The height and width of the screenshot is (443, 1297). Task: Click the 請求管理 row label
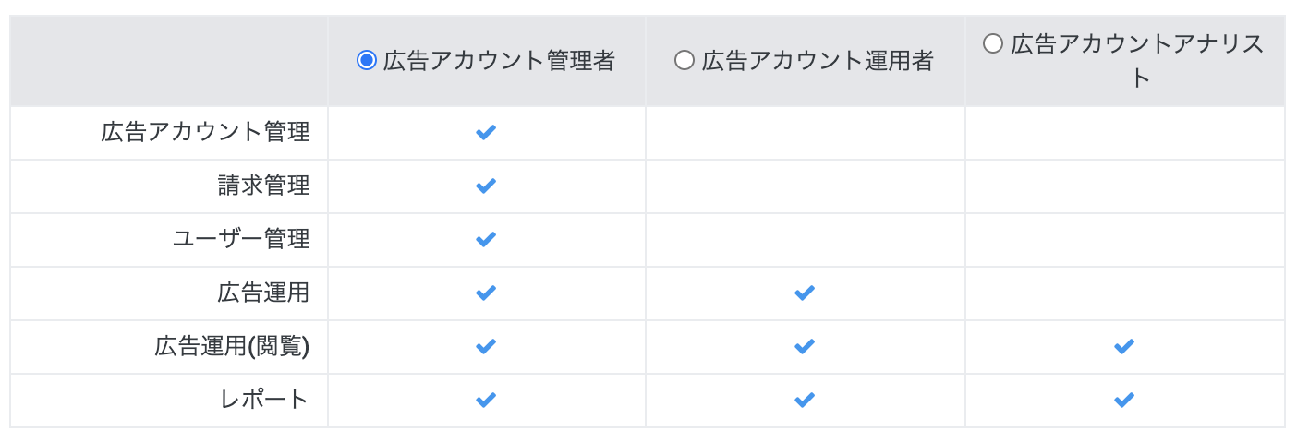[263, 186]
